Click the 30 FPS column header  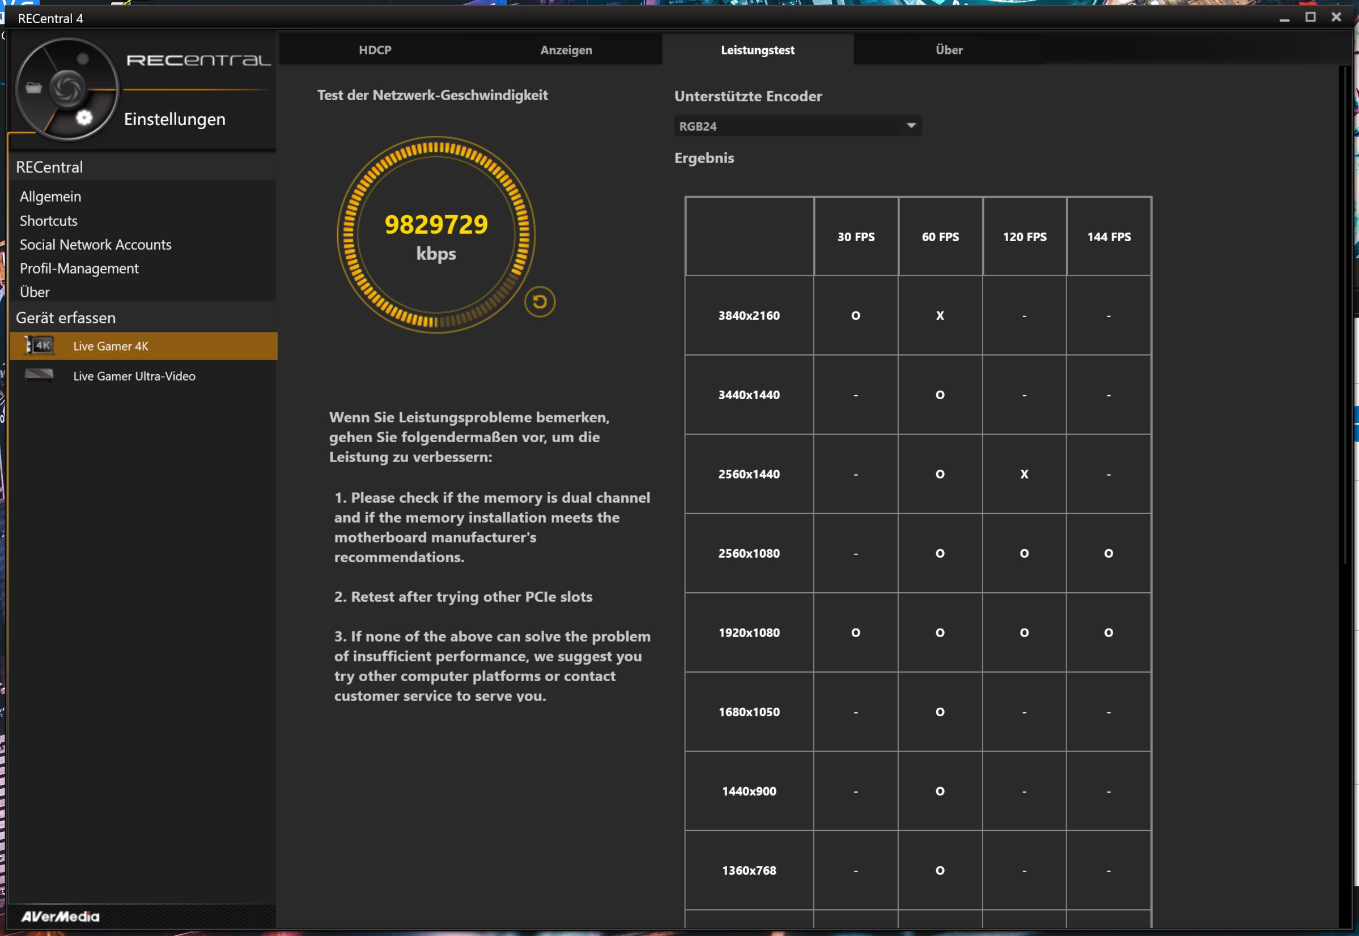pos(856,237)
